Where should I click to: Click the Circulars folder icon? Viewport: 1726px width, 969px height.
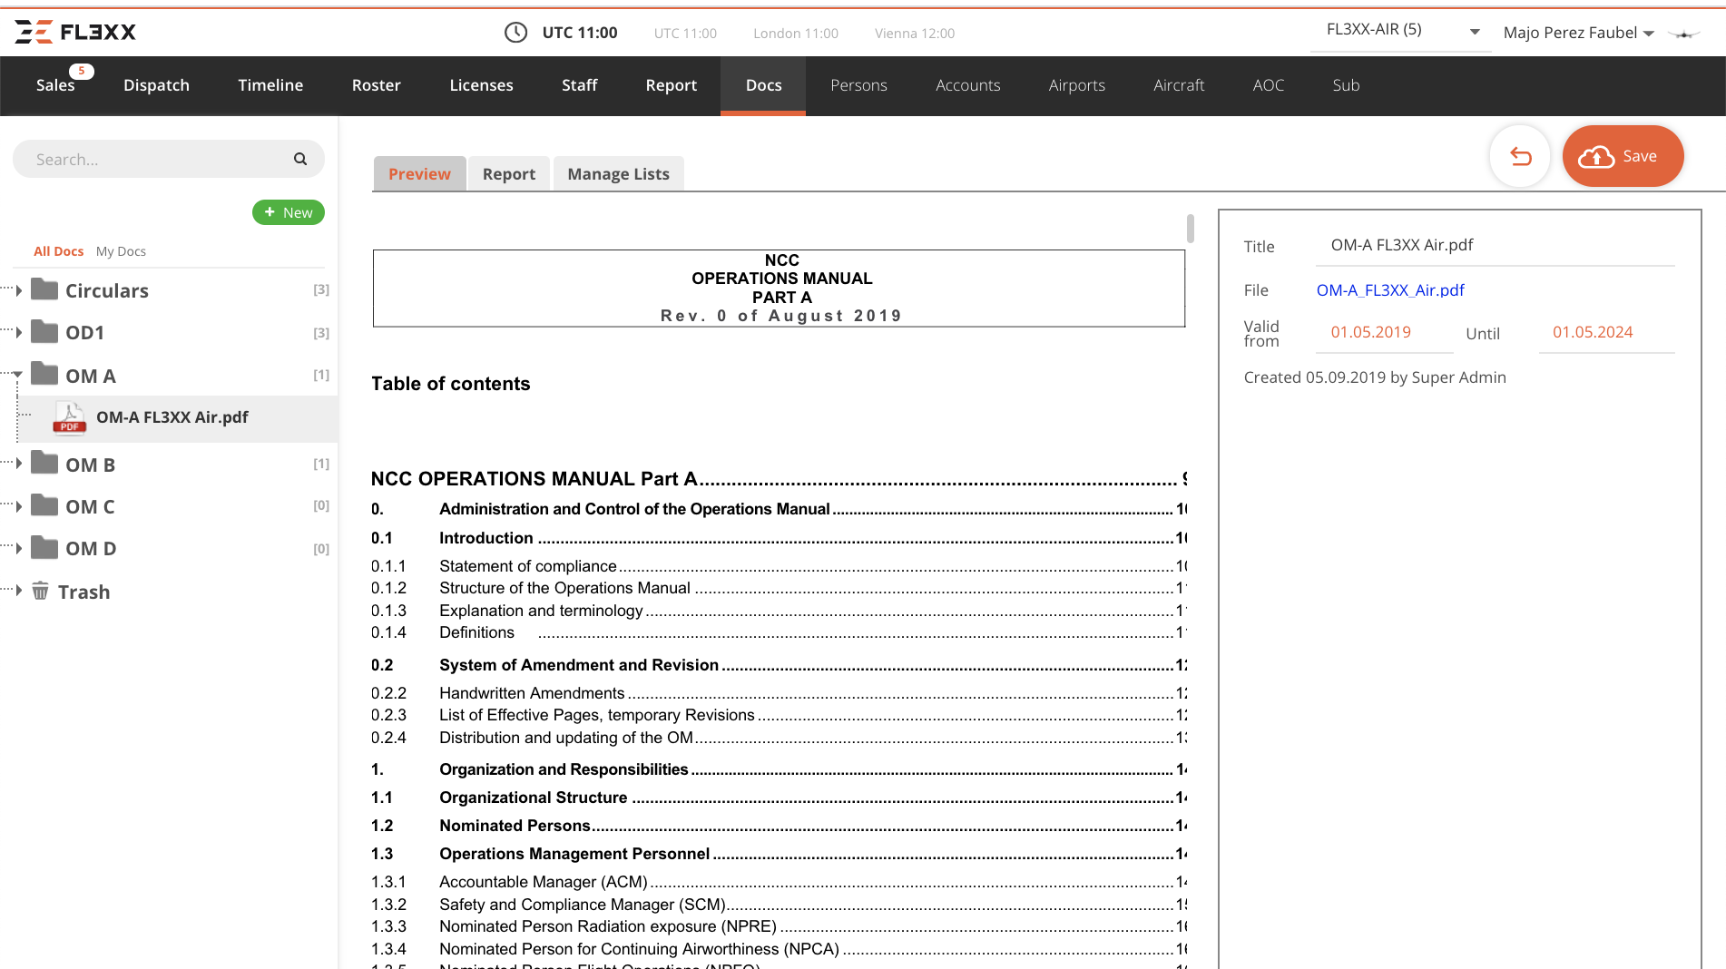44,289
